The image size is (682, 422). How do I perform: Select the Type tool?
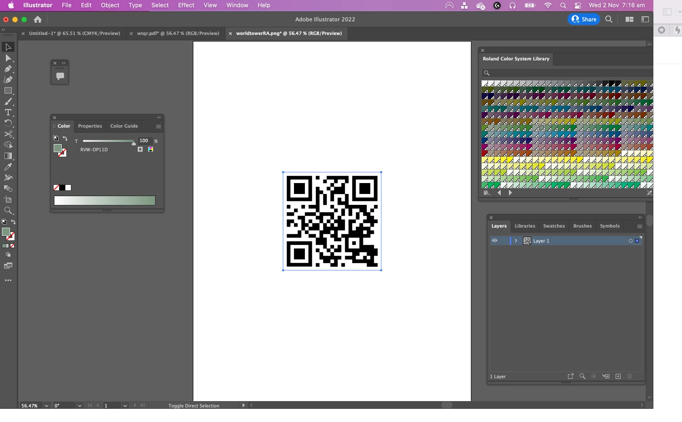point(8,113)
